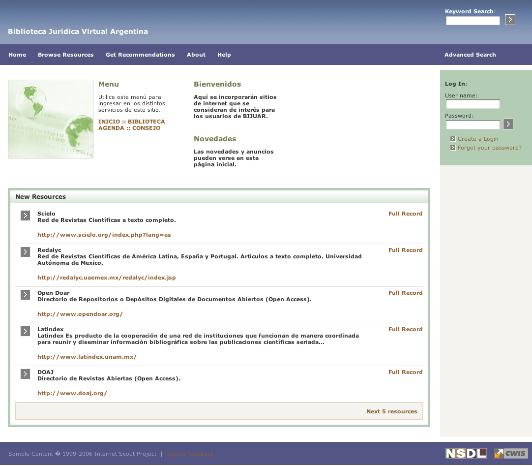532x466 pixels.
Task: Click the User name input field
Action: tap(473, 104)
